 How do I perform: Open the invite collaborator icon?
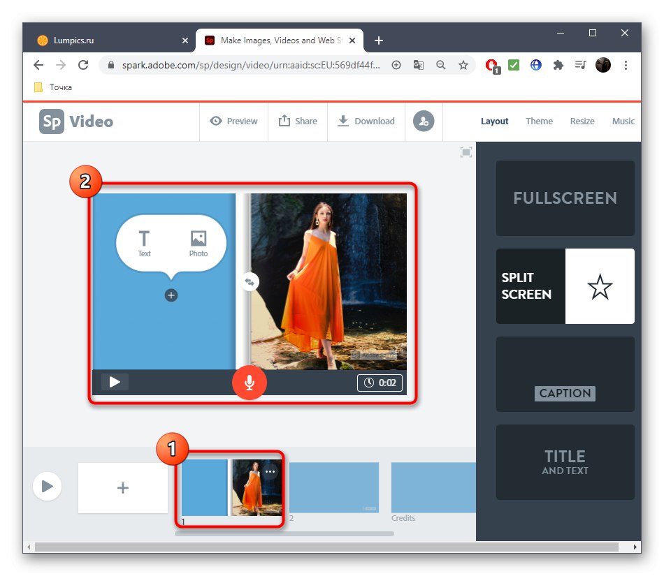[424, 121]
